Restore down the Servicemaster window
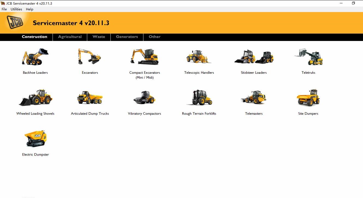 click(x=353, y=3)
